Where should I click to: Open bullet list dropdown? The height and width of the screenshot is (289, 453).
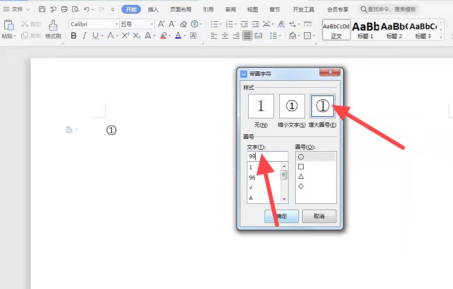220,24
